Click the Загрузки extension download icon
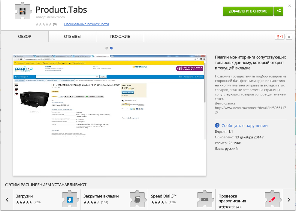 70,199
